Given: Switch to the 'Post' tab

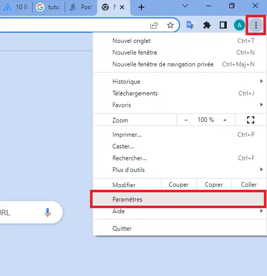Looking at the screenshot, I should [x=81, y=7].
